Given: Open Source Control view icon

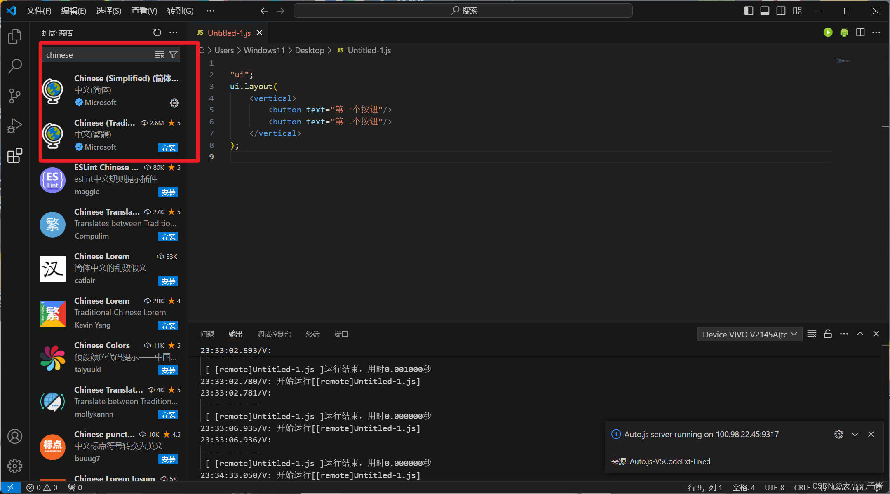Looking at the screenshot, I should click(15, 96).
